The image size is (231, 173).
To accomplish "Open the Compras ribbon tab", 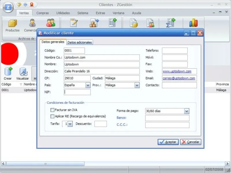I will [42, 13].
